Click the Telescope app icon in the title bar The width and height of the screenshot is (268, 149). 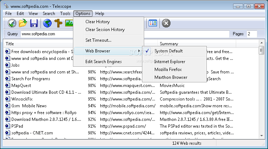click(x=6, y=6)
